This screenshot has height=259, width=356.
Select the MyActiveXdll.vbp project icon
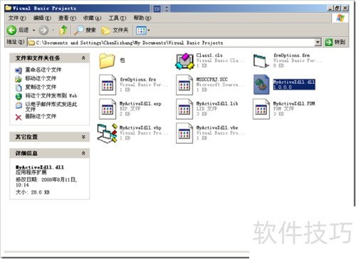(x=108, y=133)
